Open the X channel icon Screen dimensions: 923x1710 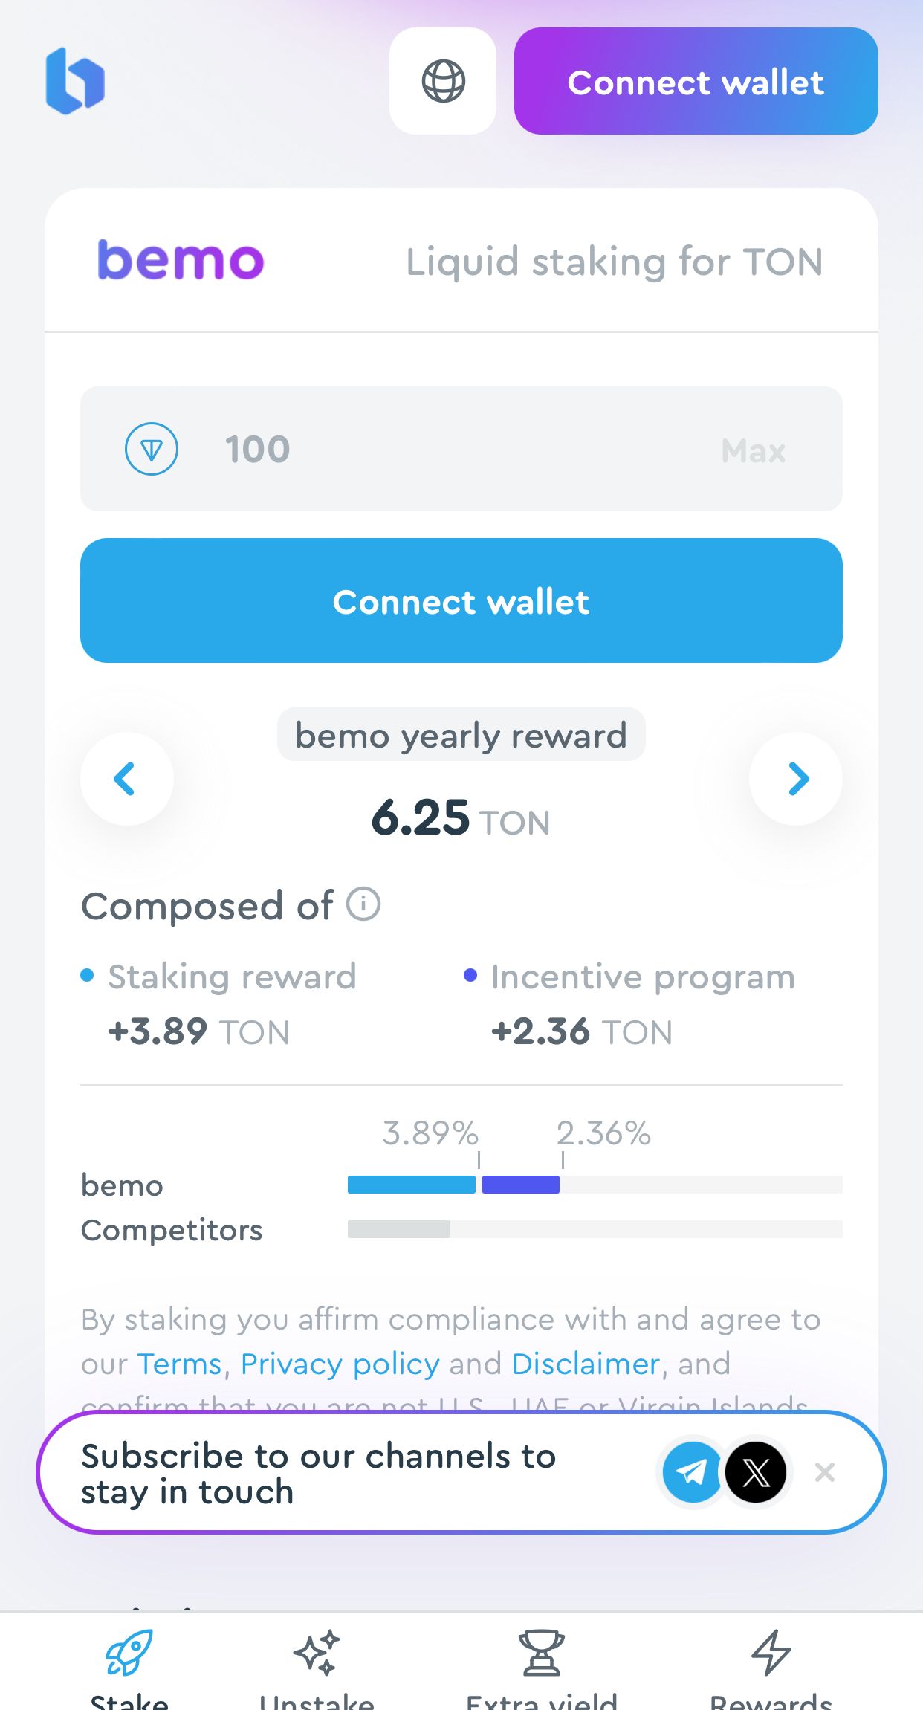pyautogui.click(x=756, y=1472)
